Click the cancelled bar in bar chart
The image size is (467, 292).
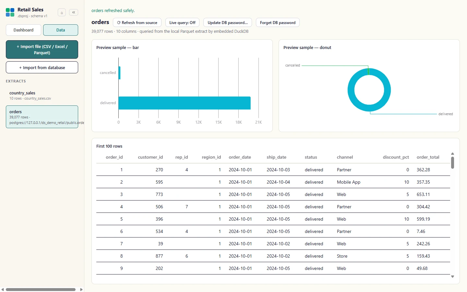[120, 73]
